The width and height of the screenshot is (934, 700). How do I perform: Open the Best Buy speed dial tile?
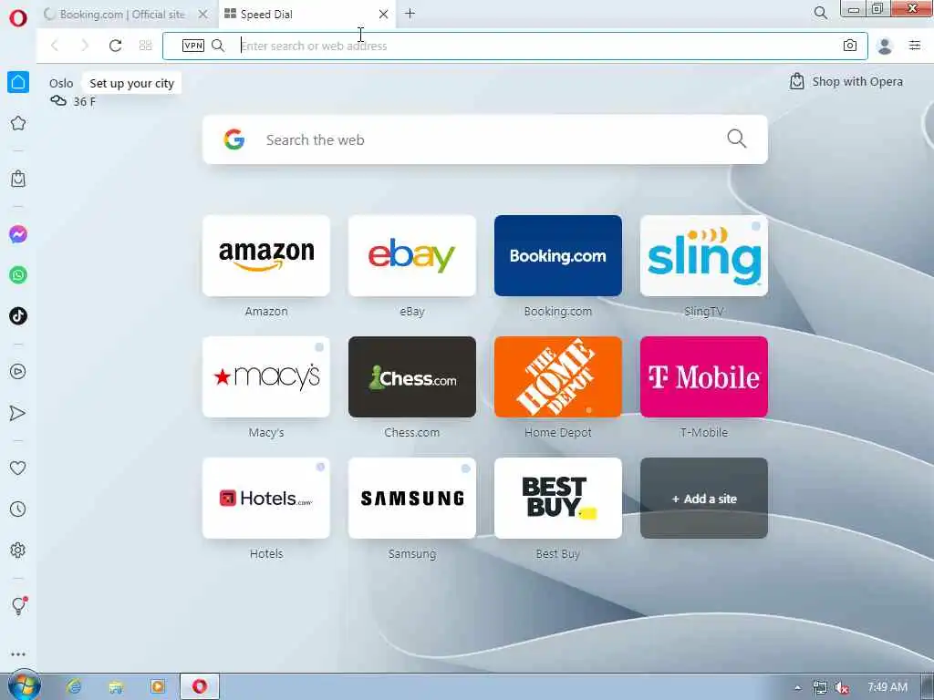tap(558, 499)
